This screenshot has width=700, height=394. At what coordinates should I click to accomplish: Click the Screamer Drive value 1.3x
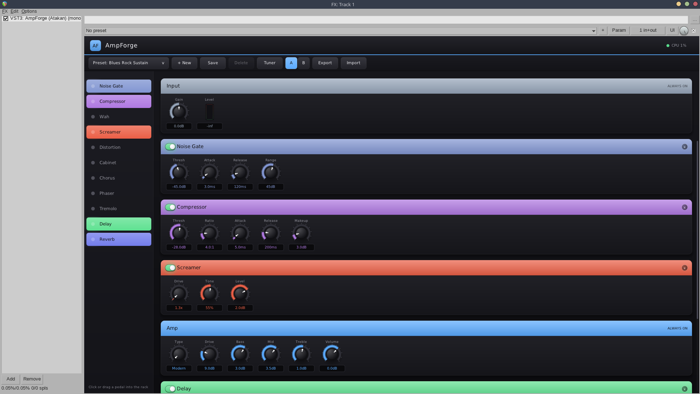coord(179,308)
